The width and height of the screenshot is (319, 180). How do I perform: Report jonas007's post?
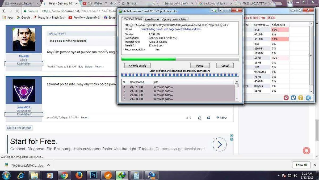[85, 118]
